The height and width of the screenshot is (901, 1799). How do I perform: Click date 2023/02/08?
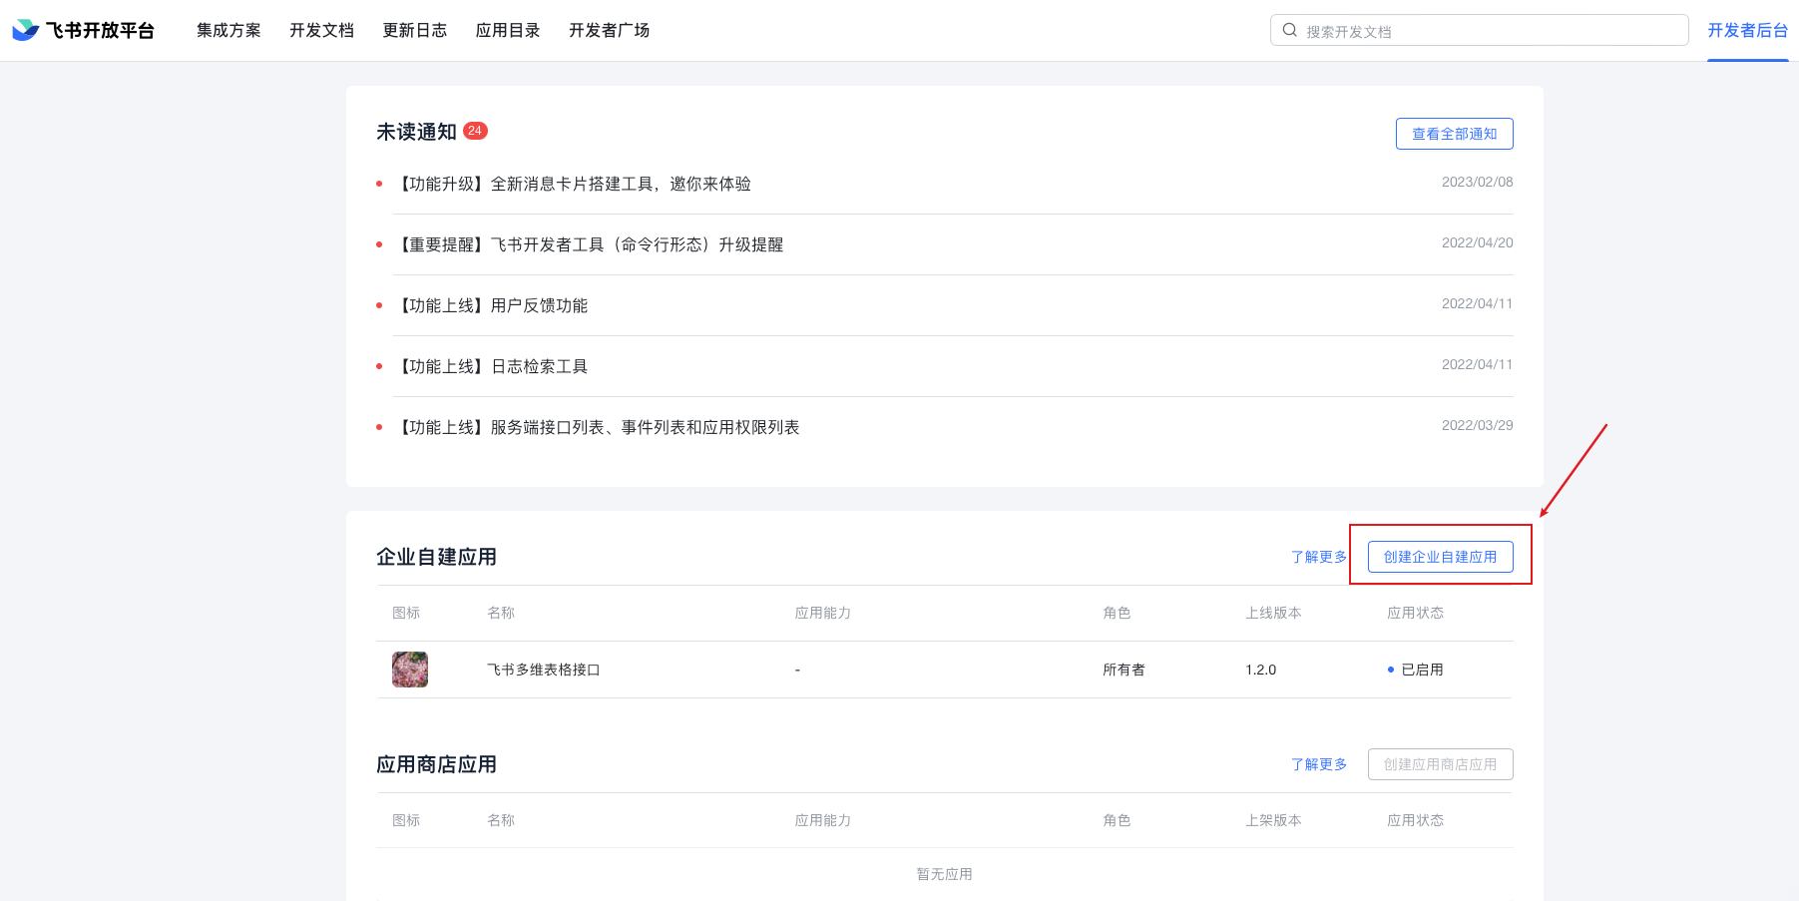(x=1477, y=182)
